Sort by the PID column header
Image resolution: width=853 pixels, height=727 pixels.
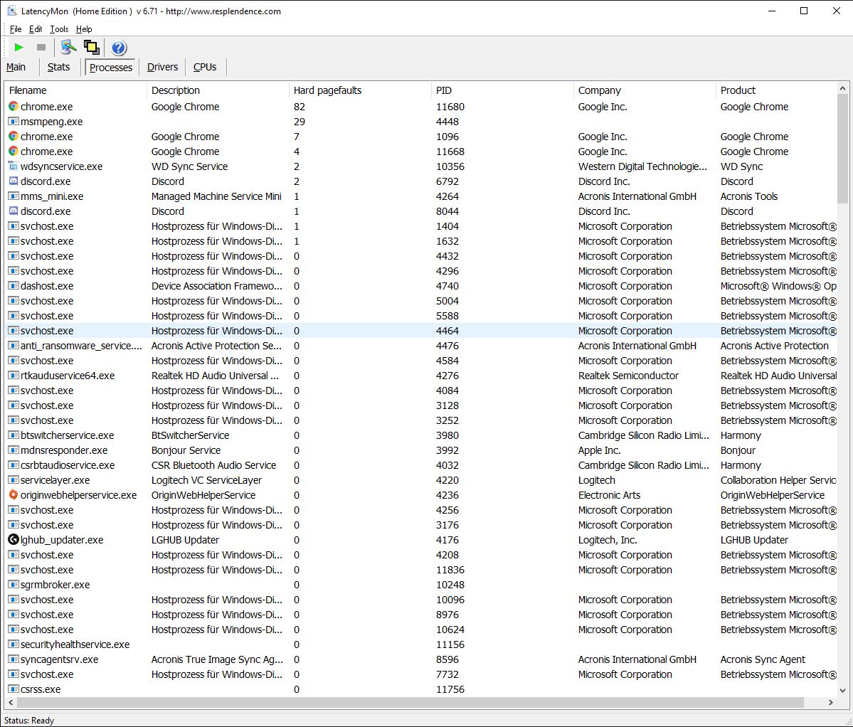[502, 90]
